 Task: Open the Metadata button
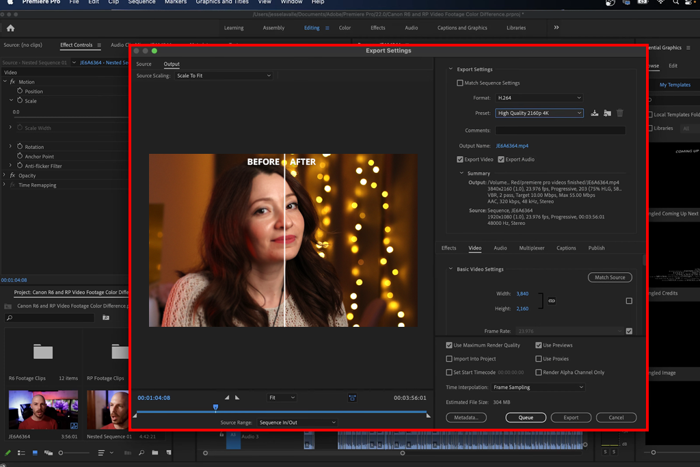click(466, 418)
